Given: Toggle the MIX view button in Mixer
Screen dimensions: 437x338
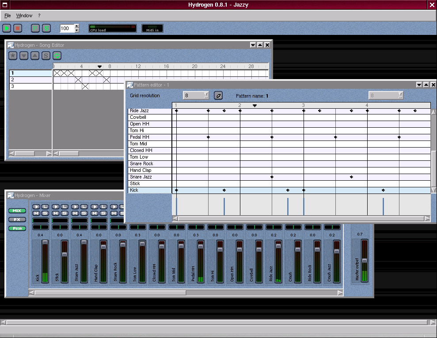Looking at the screenshot, I should point(17,211).
